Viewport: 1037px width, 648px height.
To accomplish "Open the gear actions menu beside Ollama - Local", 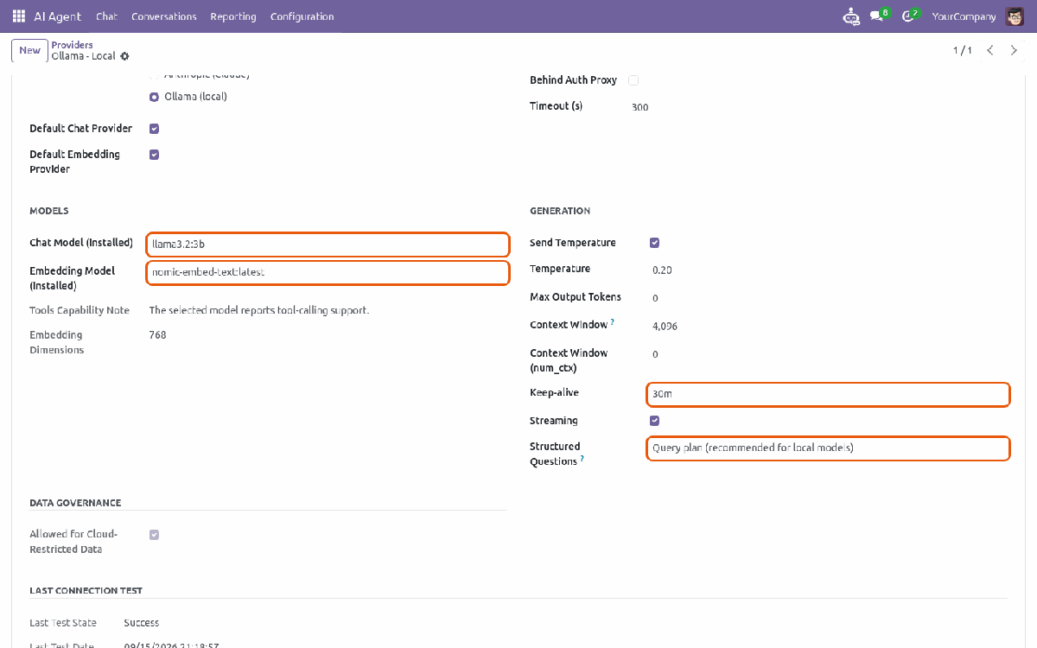I will 124,56.
